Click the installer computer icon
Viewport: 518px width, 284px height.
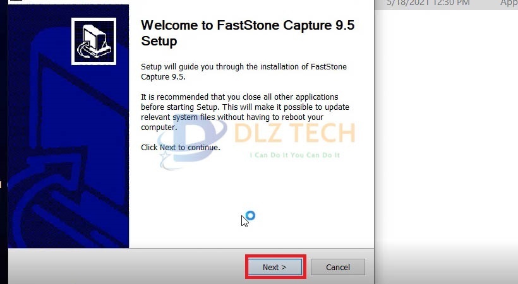[94, 41]
